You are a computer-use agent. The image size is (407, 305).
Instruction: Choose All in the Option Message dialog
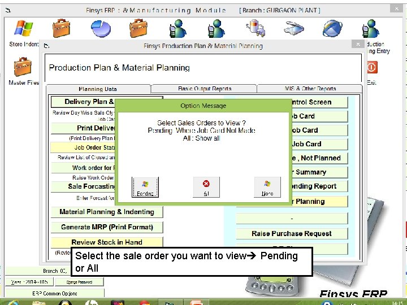pyautogui.click(x=206, y=188)
